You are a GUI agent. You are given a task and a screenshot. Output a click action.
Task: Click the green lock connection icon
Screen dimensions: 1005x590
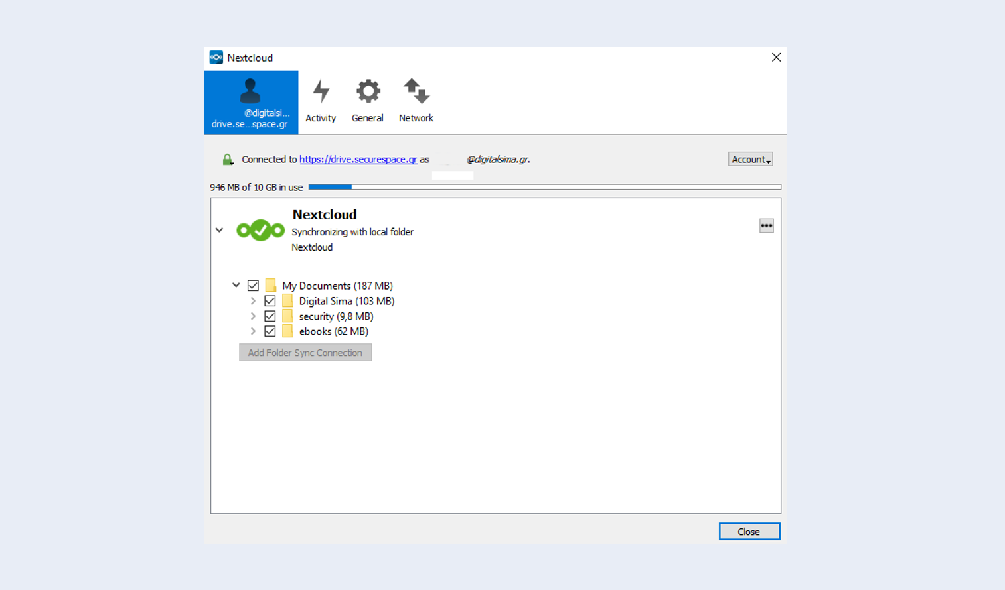tap(228, 159)
